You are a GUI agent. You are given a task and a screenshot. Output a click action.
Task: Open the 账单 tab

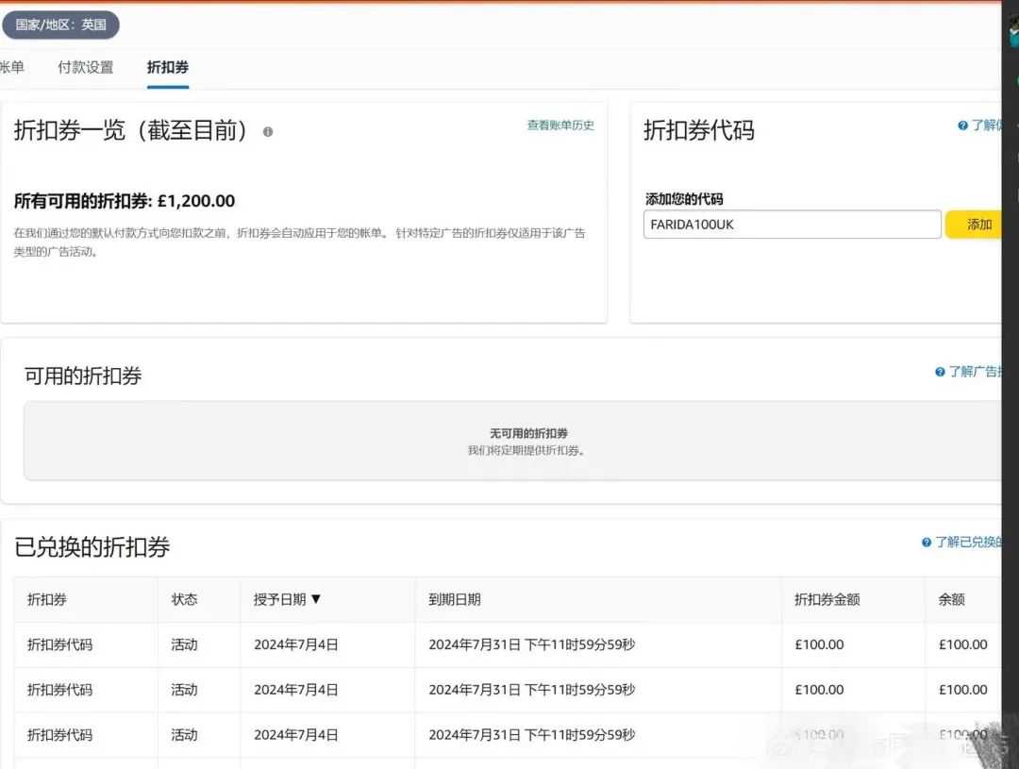(11, 67)
